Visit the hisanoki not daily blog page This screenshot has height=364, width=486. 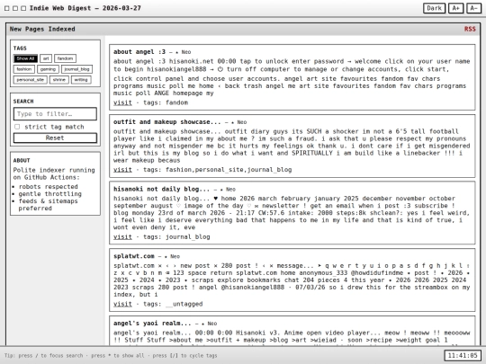(x=122, y=236)
